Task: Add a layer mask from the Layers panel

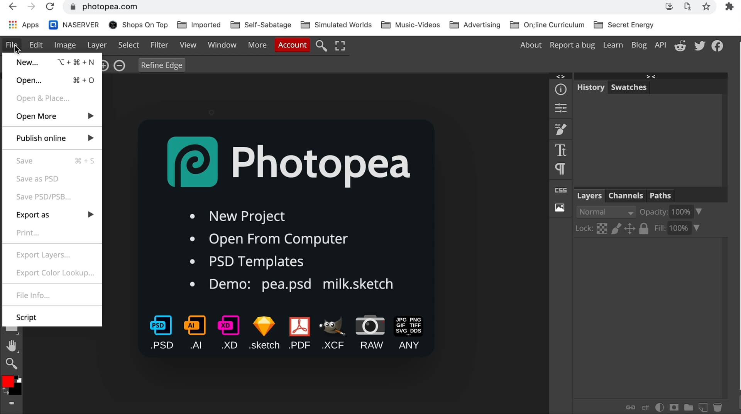Action: click(674, 407)
